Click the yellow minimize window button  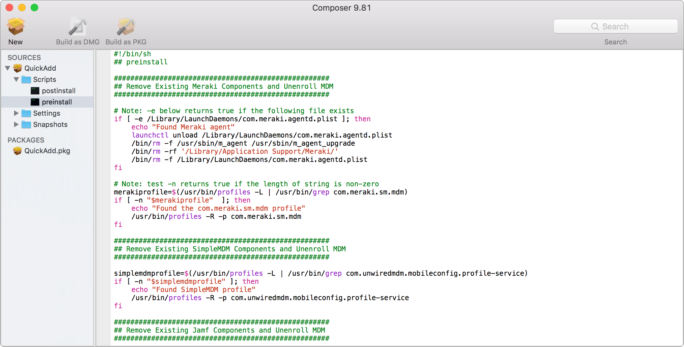coord(22,8)
